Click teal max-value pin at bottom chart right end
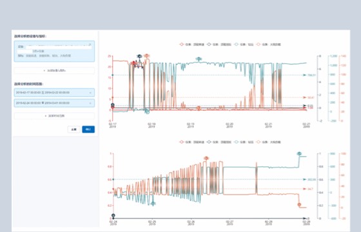 tap(299, 153)
